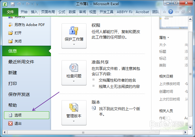
Task: Minimize the workbook window via ribbon icon
Action: tap(177, 12)
